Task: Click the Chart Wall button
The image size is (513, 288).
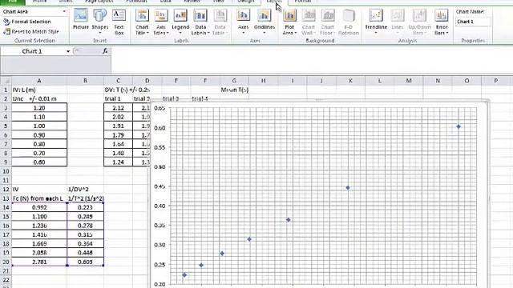Action: tap(308, 22)
